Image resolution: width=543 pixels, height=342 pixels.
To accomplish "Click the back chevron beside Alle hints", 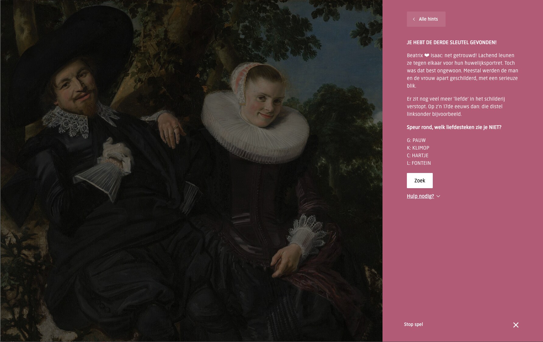I will click(414, 19).
